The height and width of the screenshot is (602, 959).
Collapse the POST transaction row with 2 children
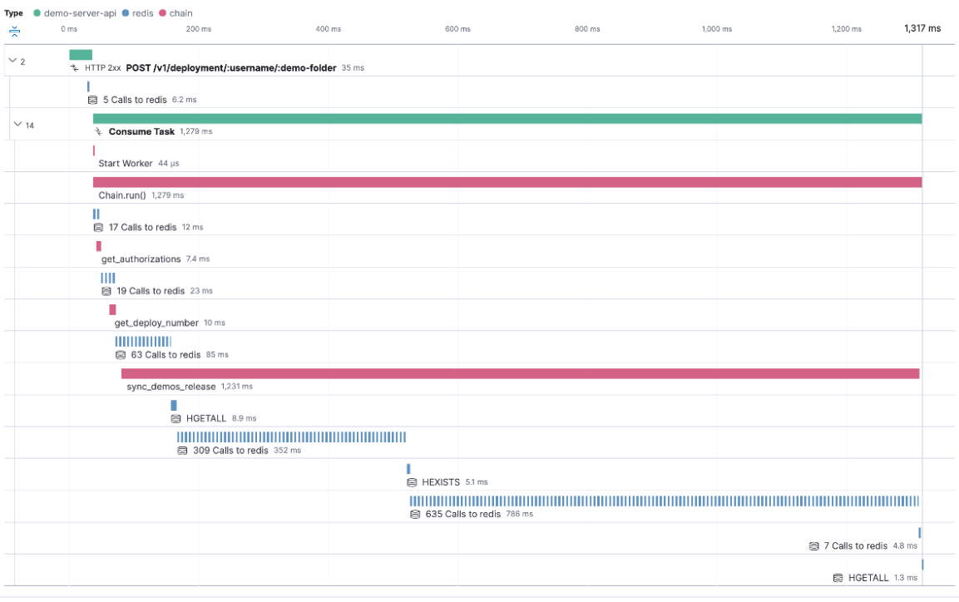click(12, 61)
